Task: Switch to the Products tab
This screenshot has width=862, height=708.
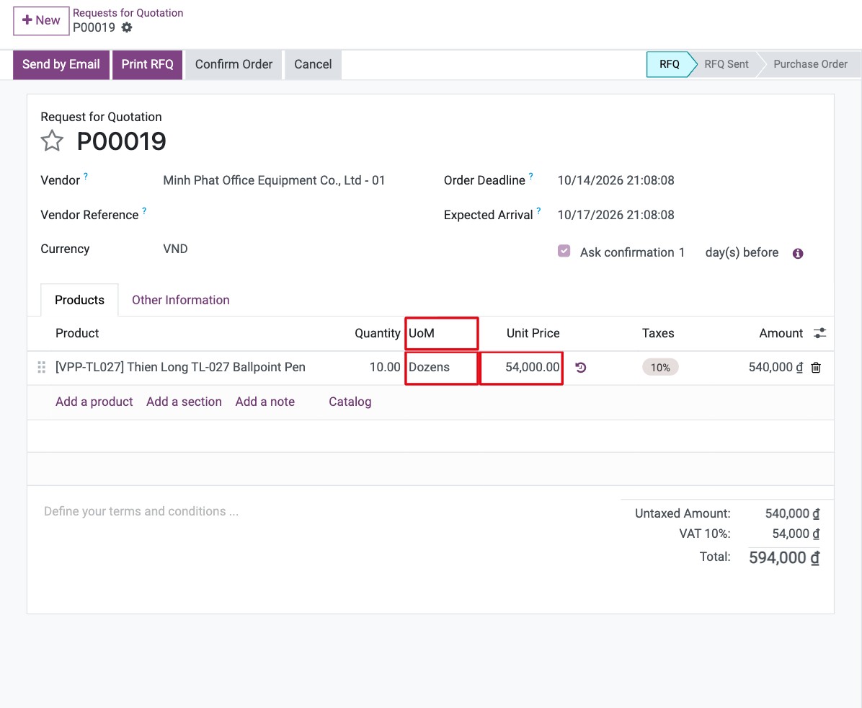Action: click(80, 300)
